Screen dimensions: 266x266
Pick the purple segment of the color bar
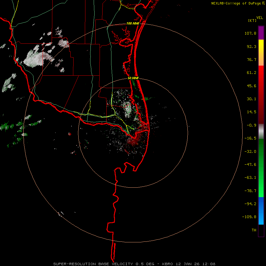pyautogui.click(x=261, y=33)
